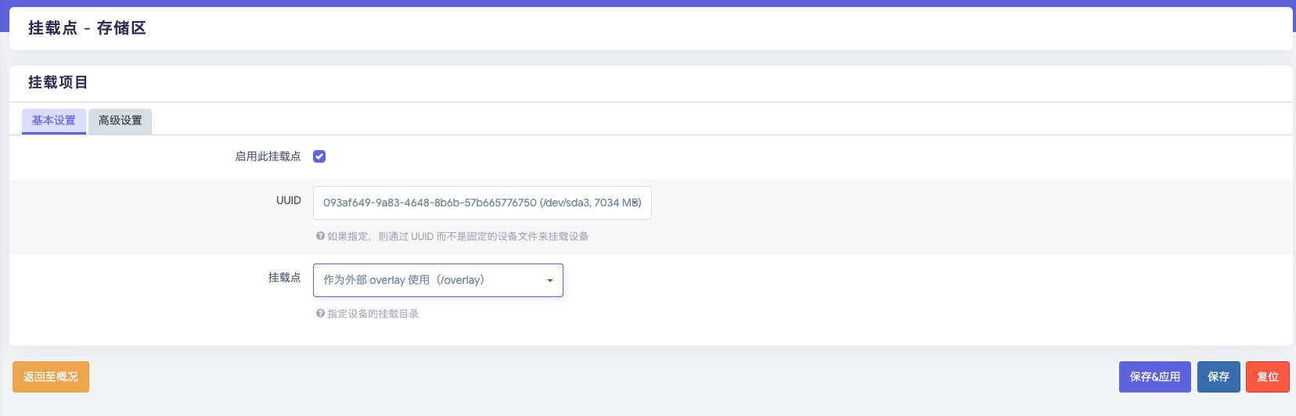Screen dimensions: 1296x416
Task: Go back using 返回至概况 button
Action: [51, 377]
